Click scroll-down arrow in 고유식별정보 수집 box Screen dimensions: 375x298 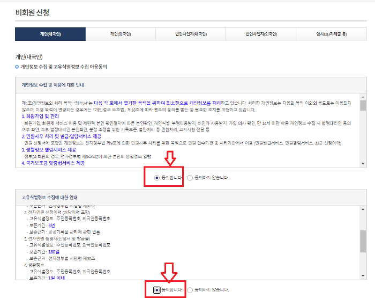[363, 275]
